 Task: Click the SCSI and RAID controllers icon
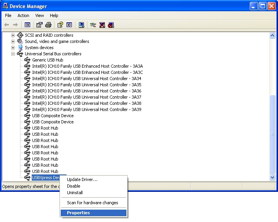coord(20,35)
